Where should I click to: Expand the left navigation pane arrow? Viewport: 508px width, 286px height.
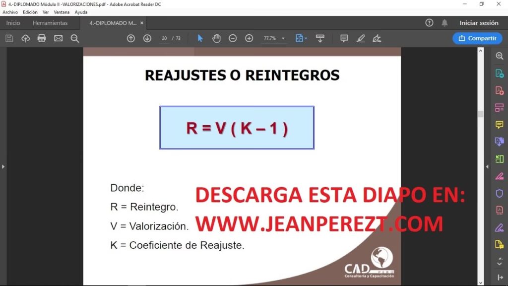(3, 167)
